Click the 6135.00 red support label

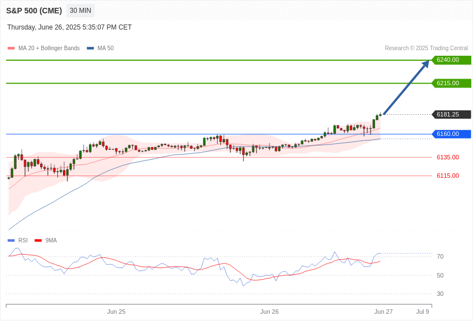coord(447,157)
